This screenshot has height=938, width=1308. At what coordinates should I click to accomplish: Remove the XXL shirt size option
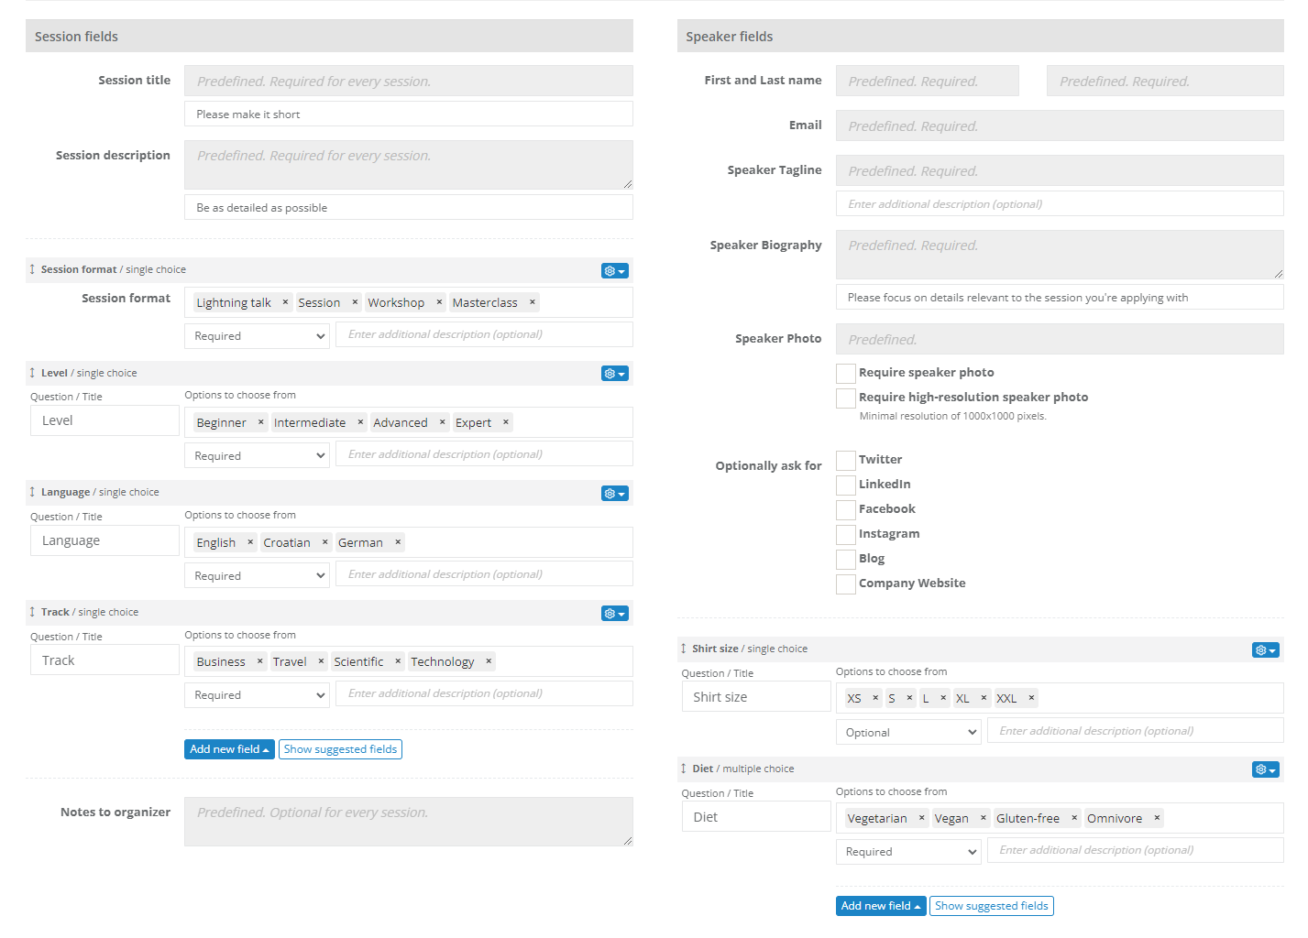pos(1031,698)
